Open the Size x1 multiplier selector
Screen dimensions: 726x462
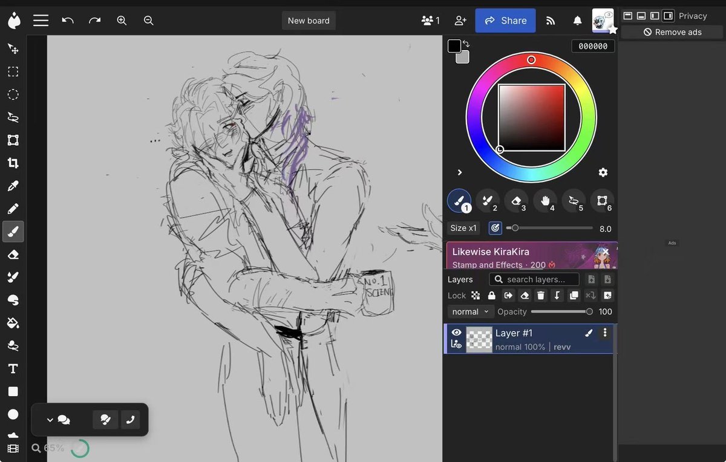(x=464, y=228)
